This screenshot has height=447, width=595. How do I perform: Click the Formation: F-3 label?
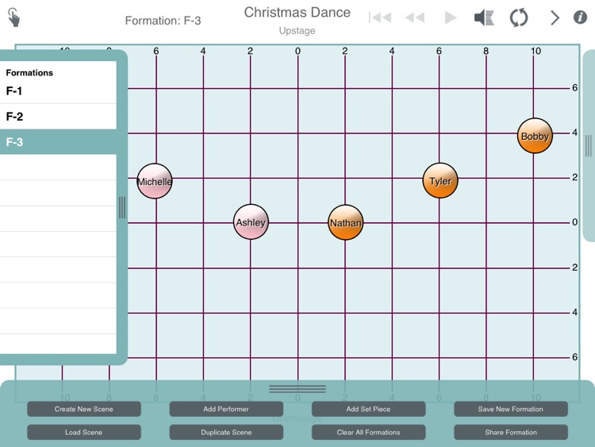point(163,21)
